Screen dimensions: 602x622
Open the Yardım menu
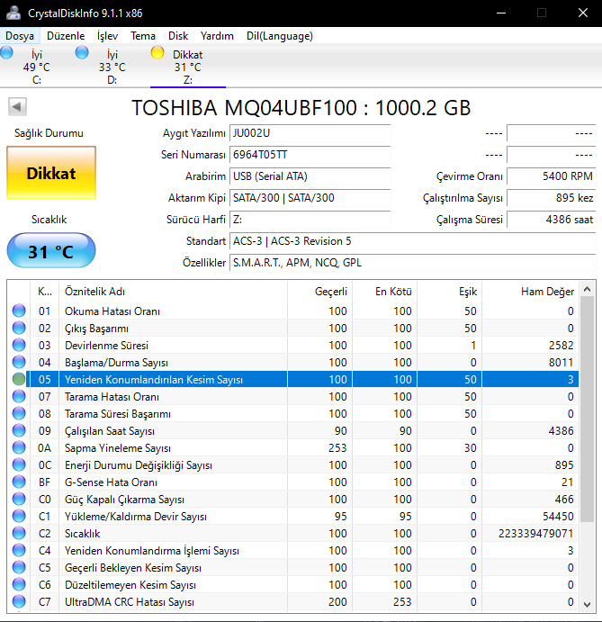tap(217, 36)
